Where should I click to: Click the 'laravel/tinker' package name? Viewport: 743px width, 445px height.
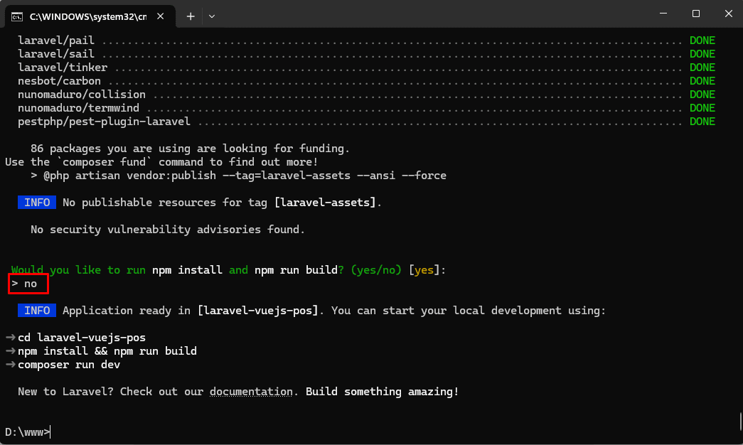click(63, 68)
